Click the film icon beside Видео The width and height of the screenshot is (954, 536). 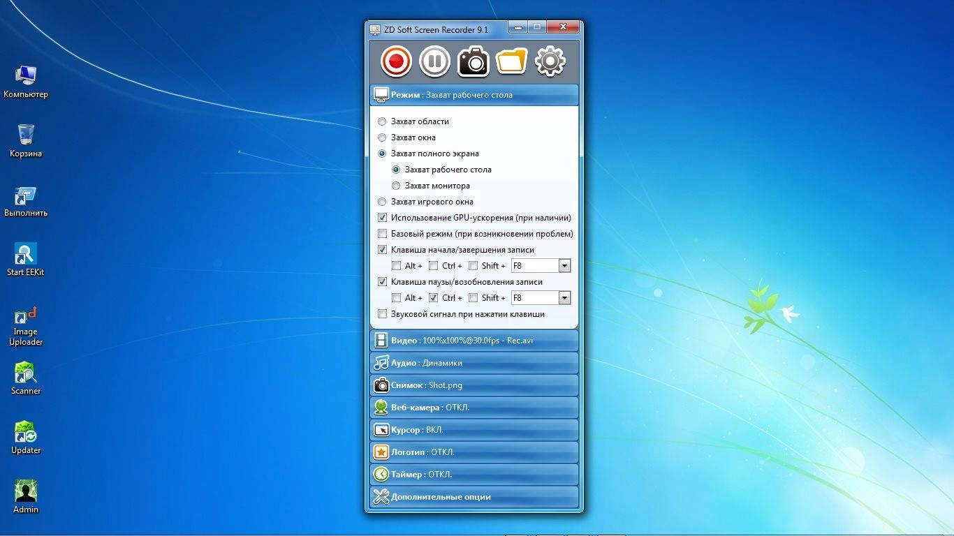tap(381, 341)
